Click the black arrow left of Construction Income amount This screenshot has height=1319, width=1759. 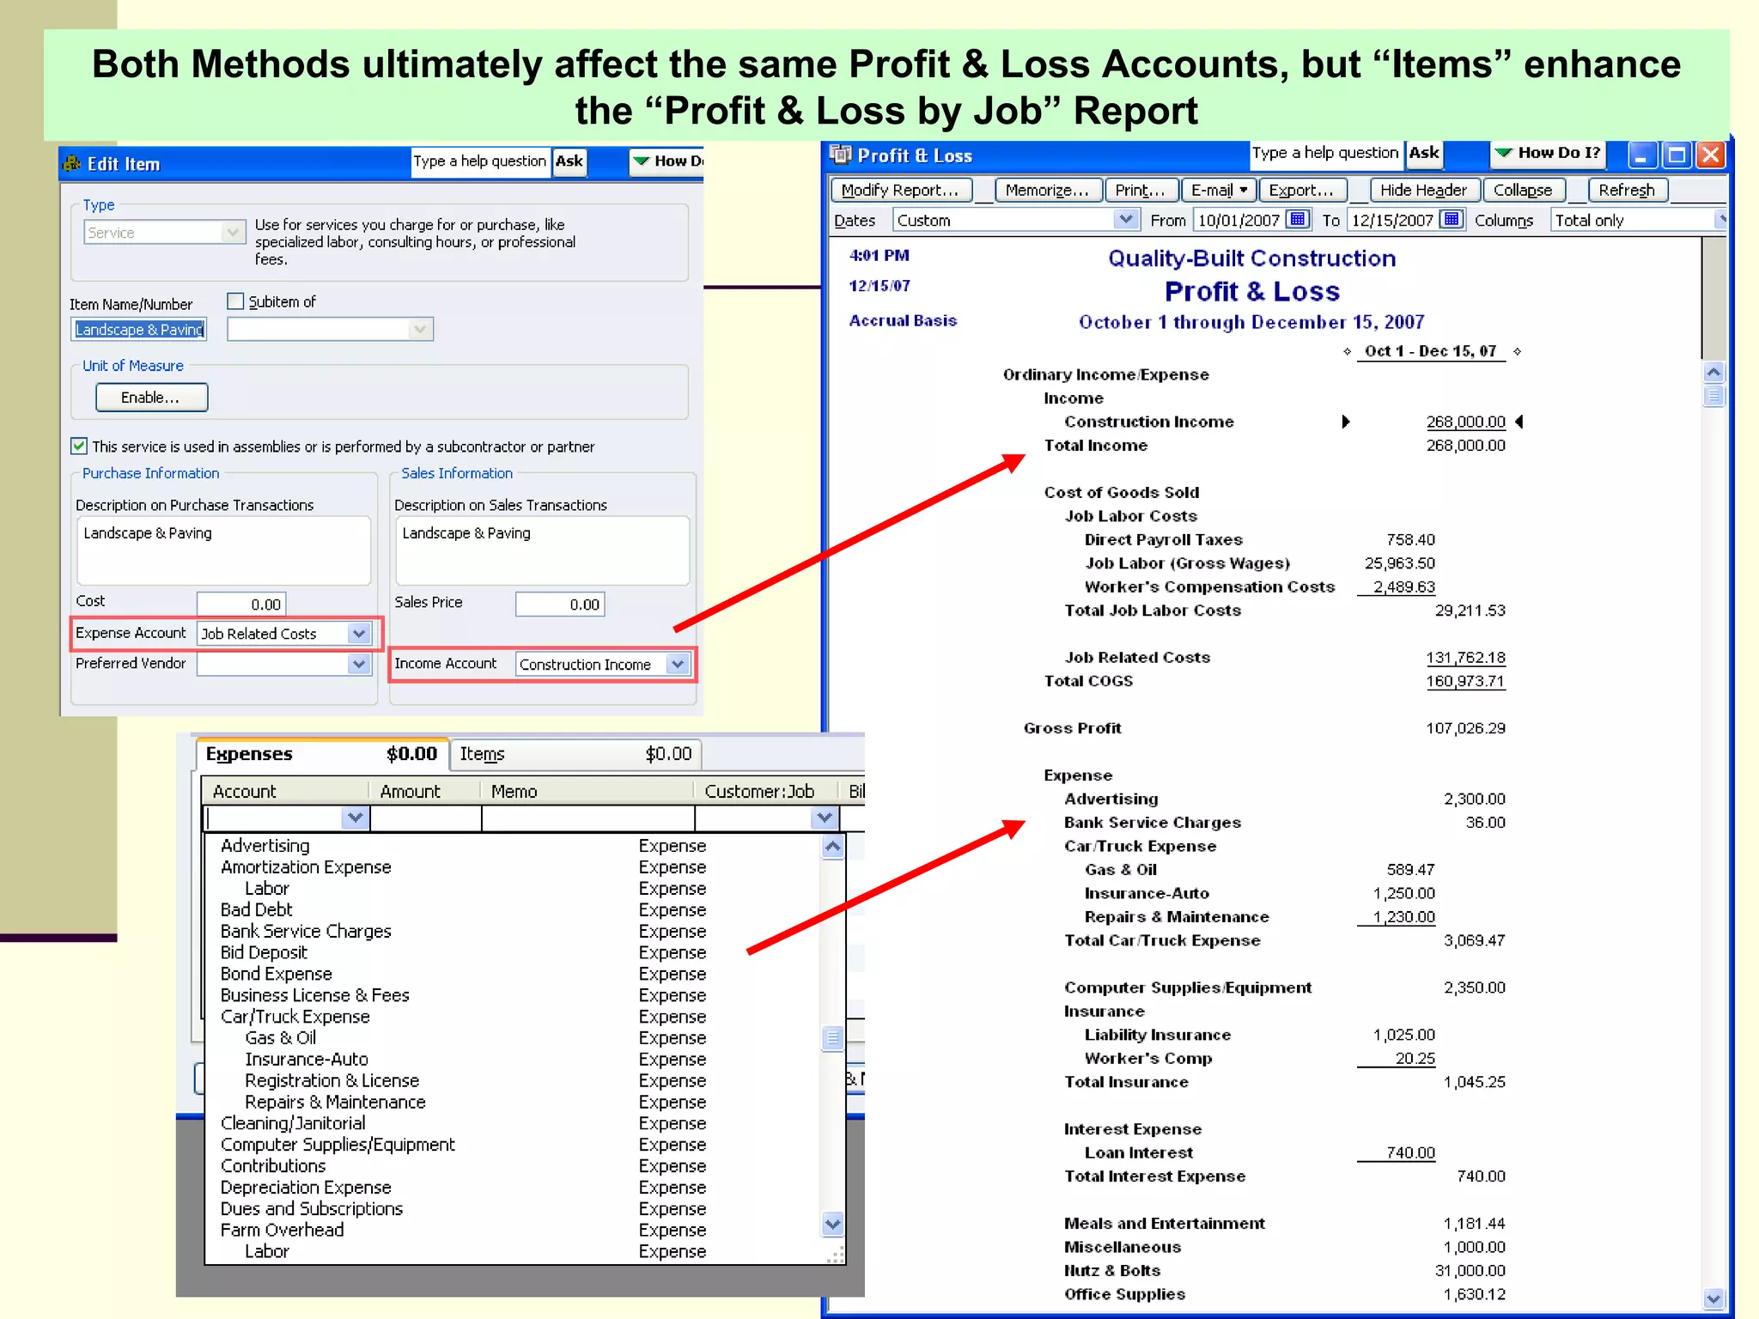tap(1346, 422)
